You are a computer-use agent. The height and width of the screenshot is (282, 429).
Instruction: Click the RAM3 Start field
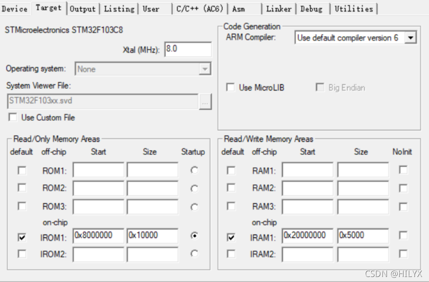[307, 207]
